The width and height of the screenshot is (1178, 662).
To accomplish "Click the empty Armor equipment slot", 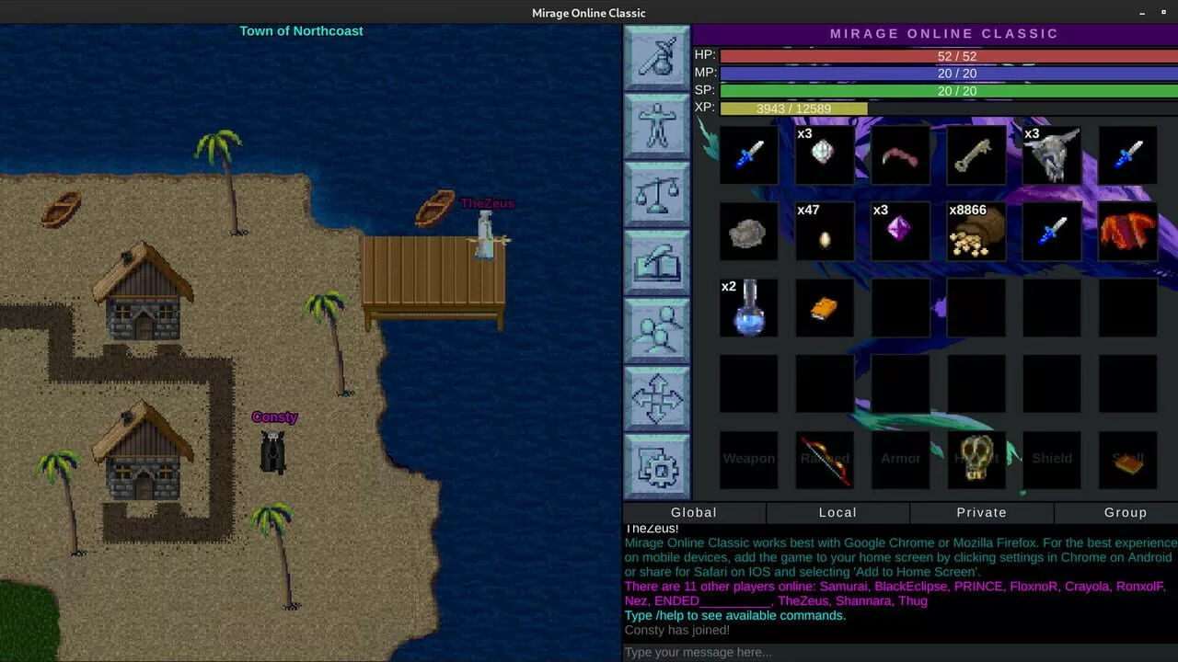I will 900,460.
